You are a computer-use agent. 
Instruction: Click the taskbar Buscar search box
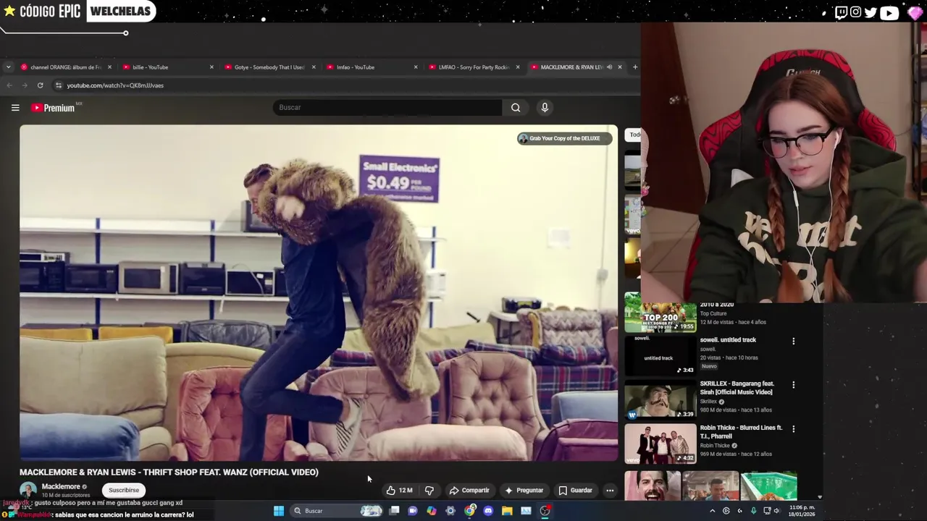(337, 511)
